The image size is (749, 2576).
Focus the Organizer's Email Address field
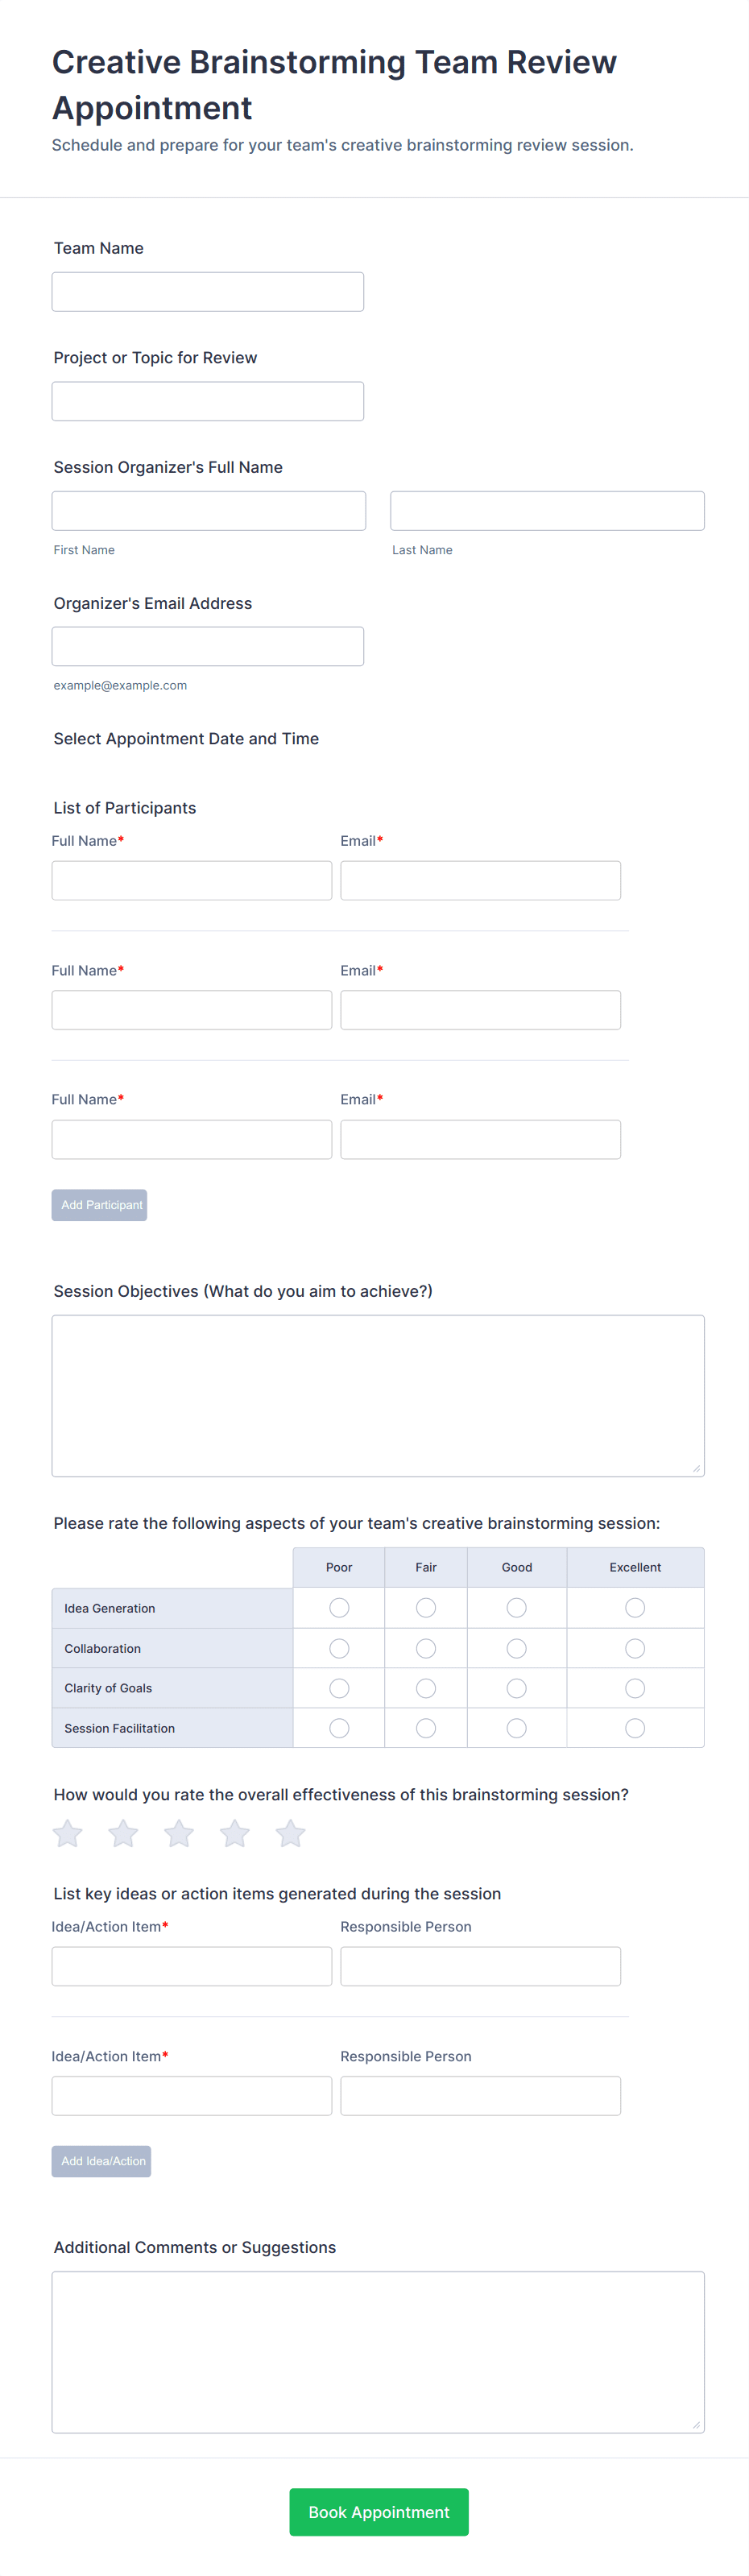(208, 646)
